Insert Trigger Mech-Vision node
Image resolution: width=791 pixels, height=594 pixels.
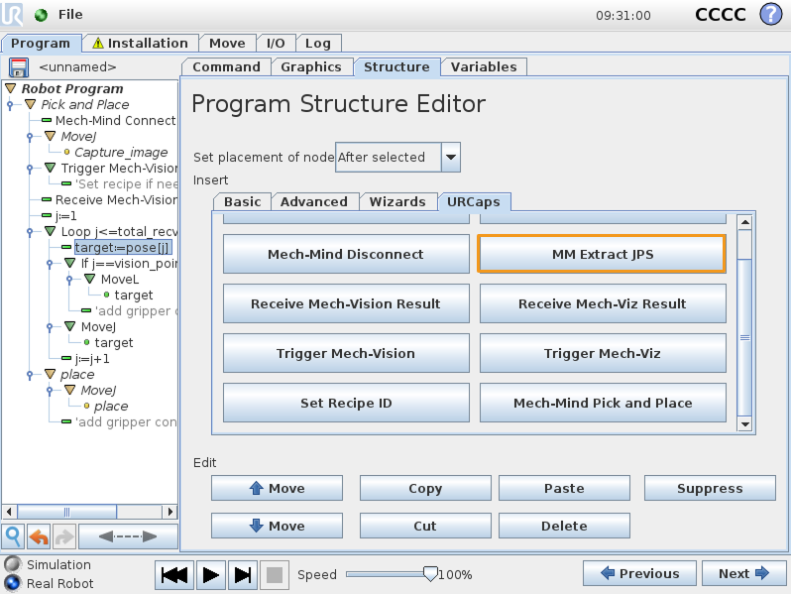point(346,353)
